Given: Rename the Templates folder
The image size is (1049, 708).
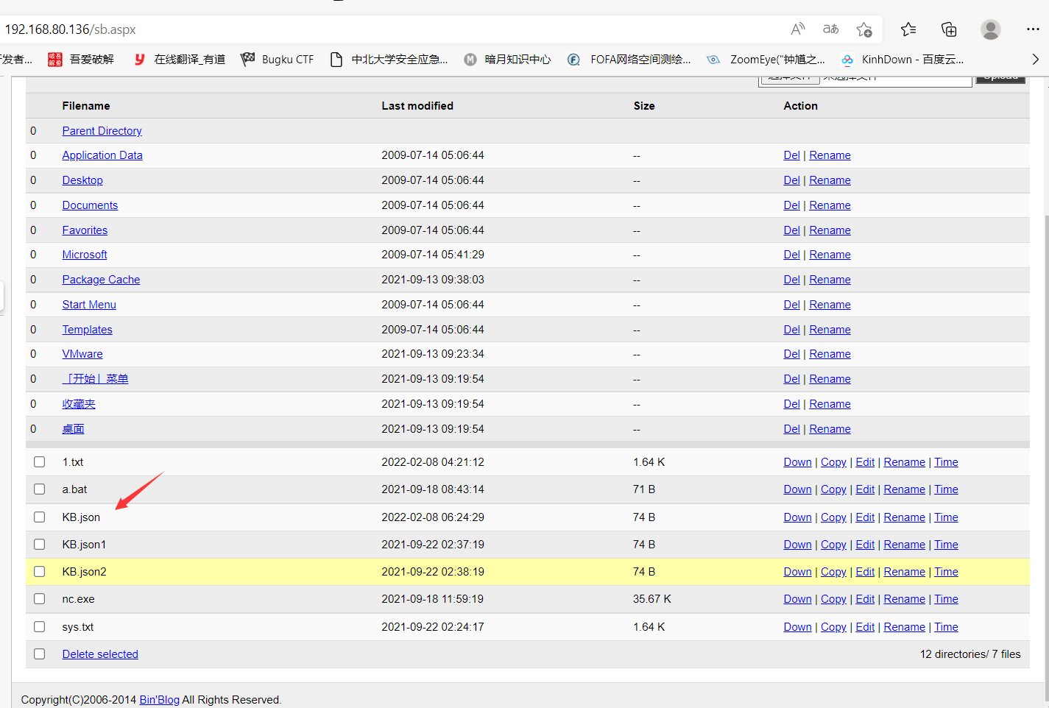Looking at the screenshot, I should coord(830,330).
